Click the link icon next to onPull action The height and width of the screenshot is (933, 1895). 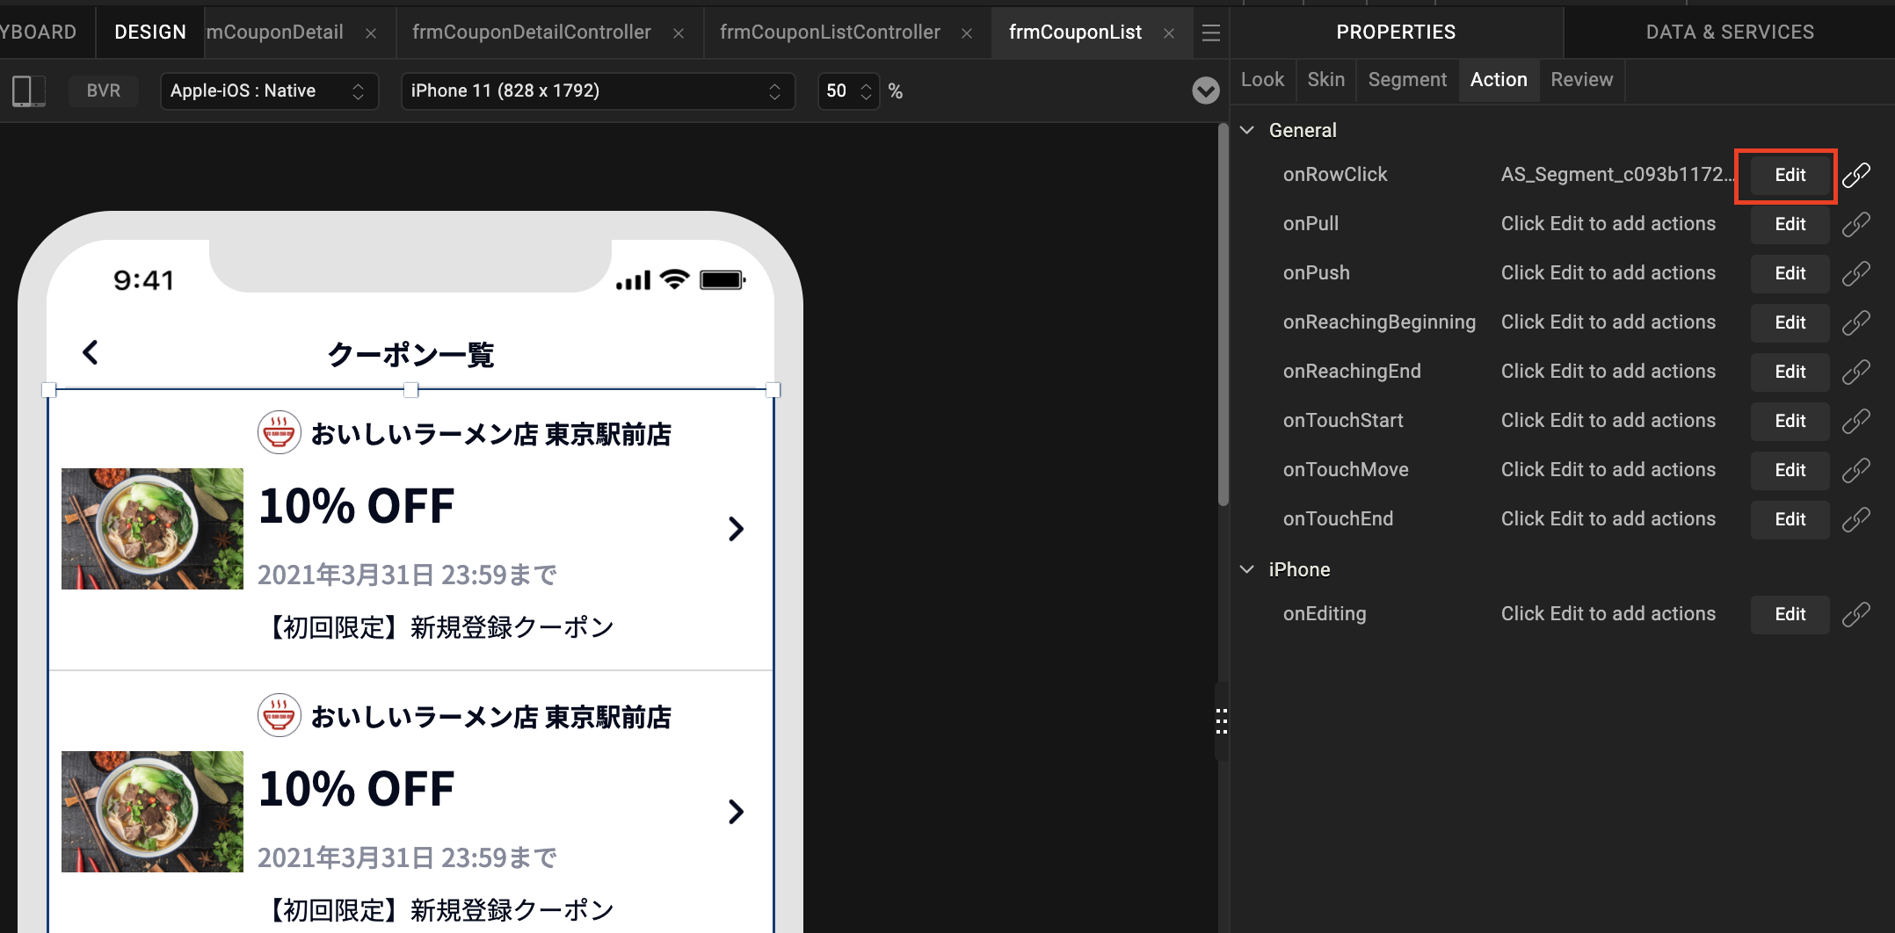pos(1857,224)
